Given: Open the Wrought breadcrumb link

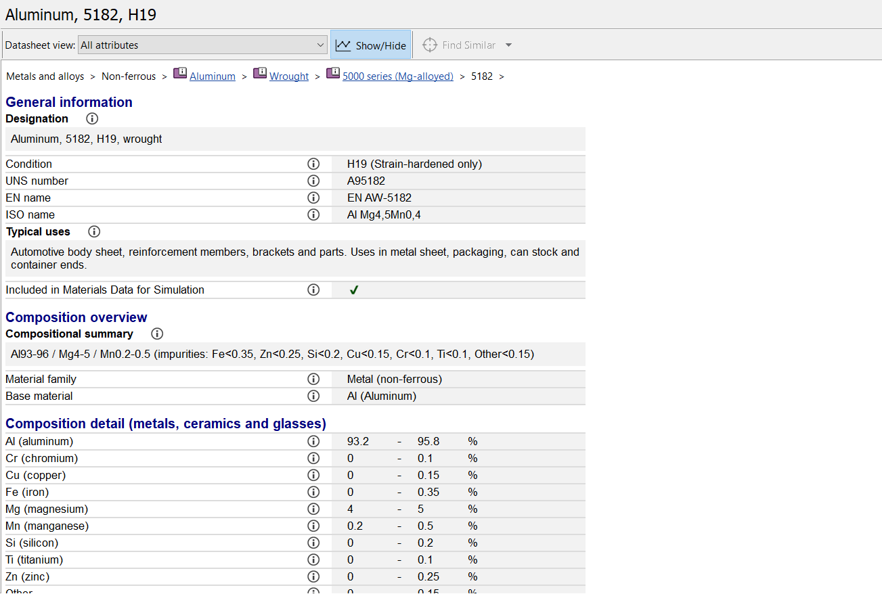Looking at the screenshot, I should (289, 76).
